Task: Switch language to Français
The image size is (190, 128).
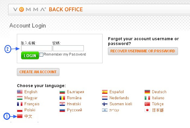Action: [x=32, y=104]
